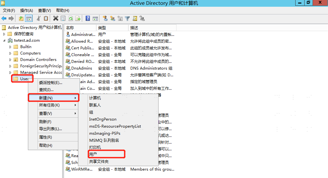328x178 pixels.
Task: Click the group icon beside DnsAdmins
Action: coord(68,68)
